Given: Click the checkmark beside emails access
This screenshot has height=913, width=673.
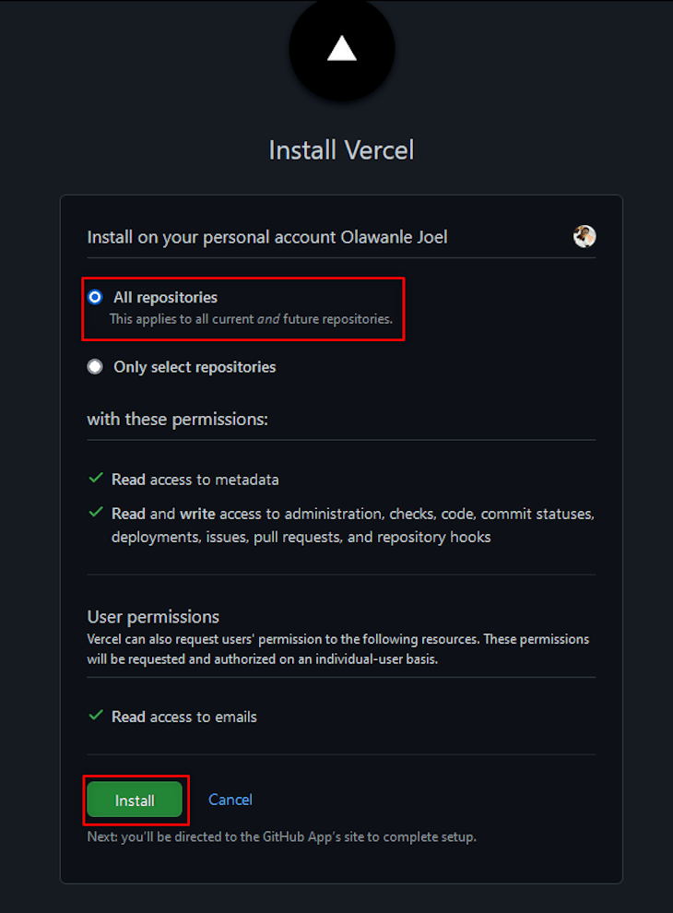Looking at the screenshot, I should (x=96, y=716).
